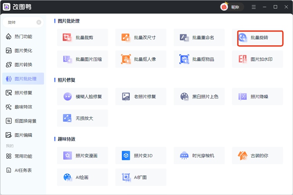Open the 黑白照片上色 colorize tool
Screen dimensions: 293x195
coord(199,96)
